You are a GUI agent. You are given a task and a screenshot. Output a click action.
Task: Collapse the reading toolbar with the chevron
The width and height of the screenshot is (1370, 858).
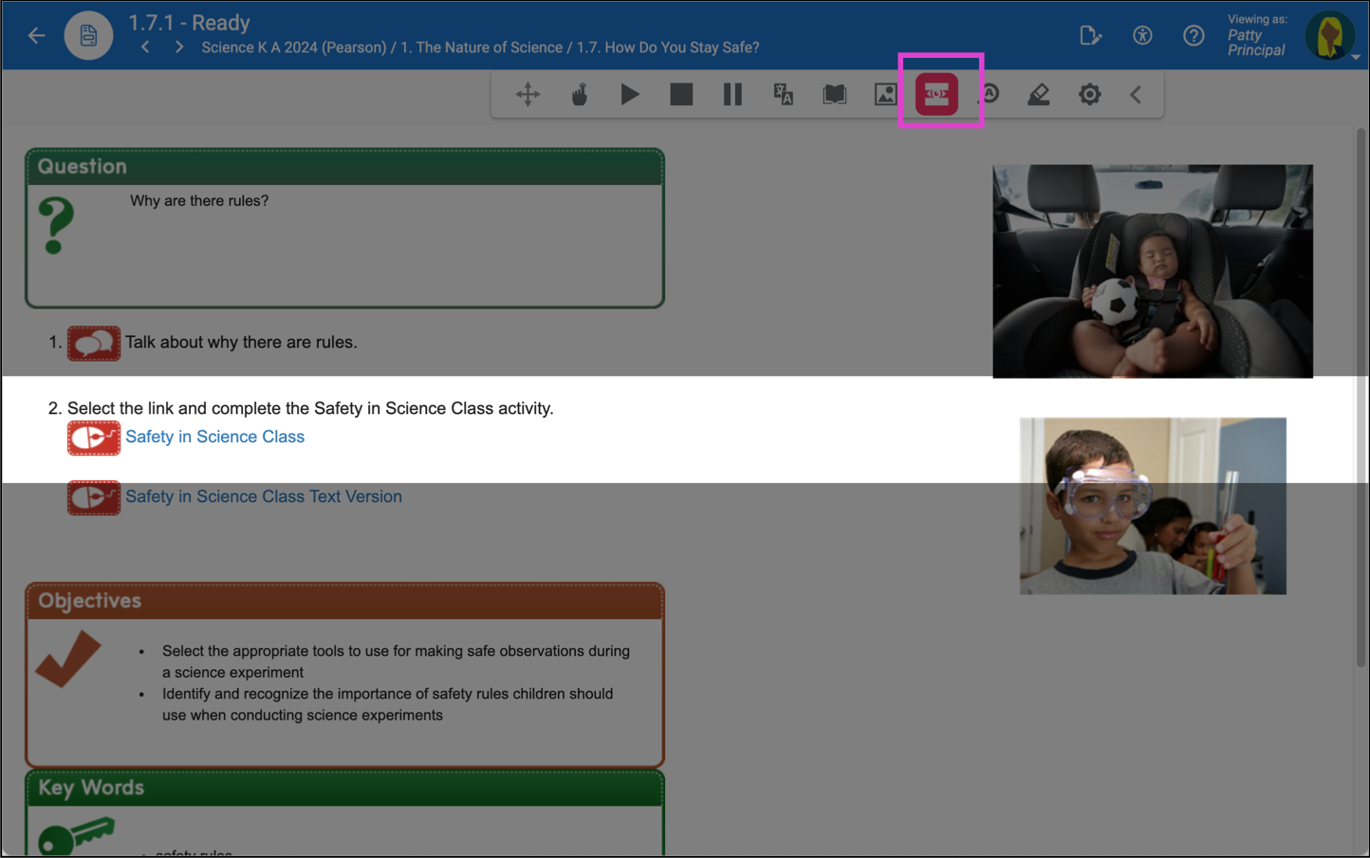pyautogui.click(x=1136, y=94)
